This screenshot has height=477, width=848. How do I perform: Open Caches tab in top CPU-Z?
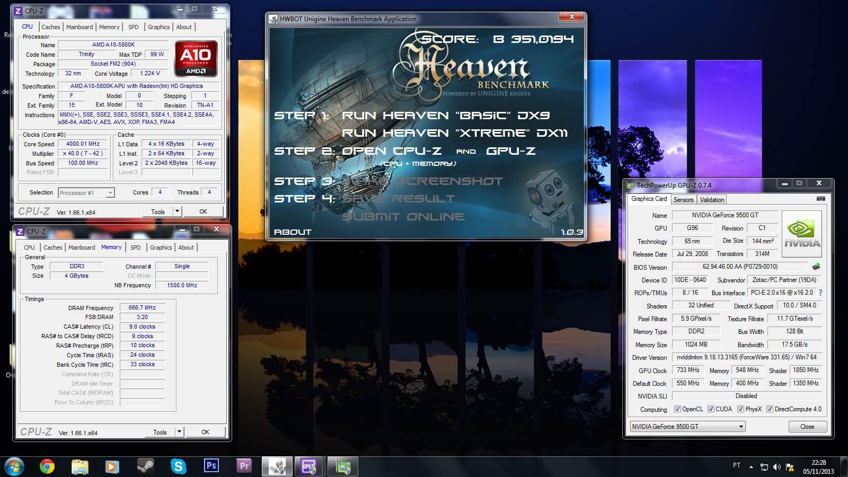click(51, 27)
